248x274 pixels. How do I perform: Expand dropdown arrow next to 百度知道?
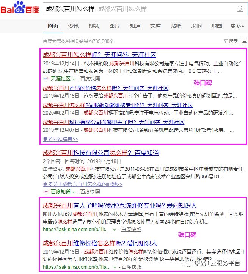74,192
